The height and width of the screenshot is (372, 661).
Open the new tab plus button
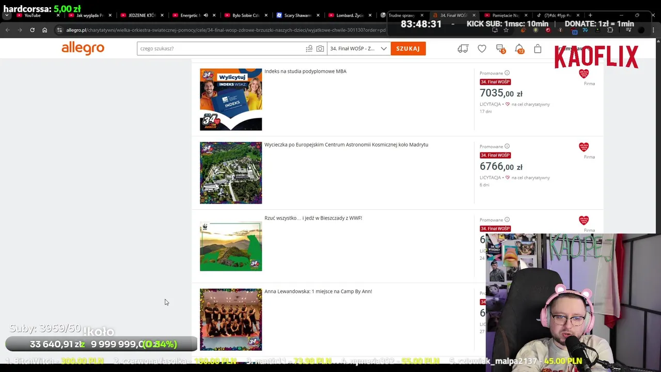(x=590, y=15)
